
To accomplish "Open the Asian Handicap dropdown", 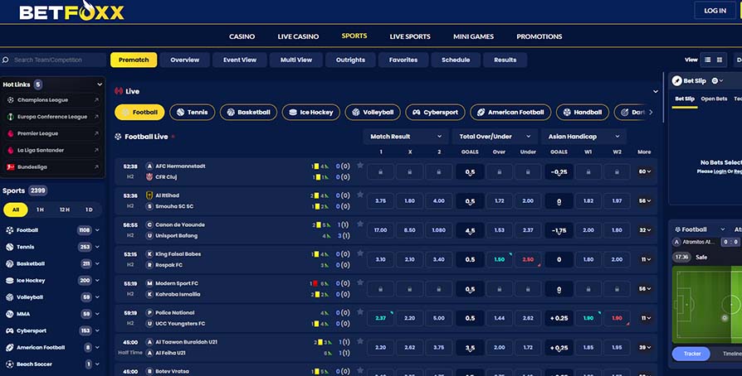I will click(583, 137).
